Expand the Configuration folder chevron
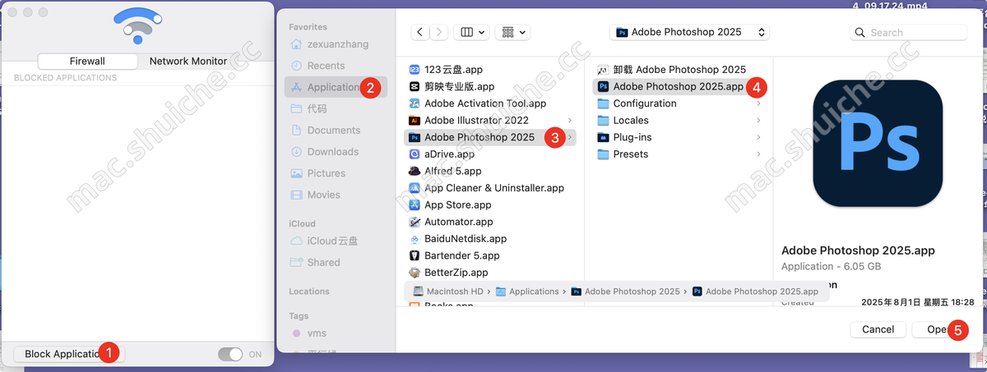This screenshot has height=372, width=987. tap(758, 103)
